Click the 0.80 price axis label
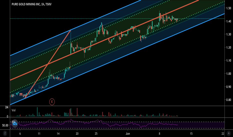The image size is (233, 137). tap(228, 100)
